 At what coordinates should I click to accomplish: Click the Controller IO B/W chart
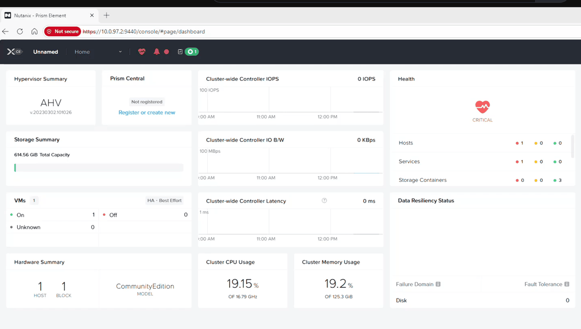291,164
